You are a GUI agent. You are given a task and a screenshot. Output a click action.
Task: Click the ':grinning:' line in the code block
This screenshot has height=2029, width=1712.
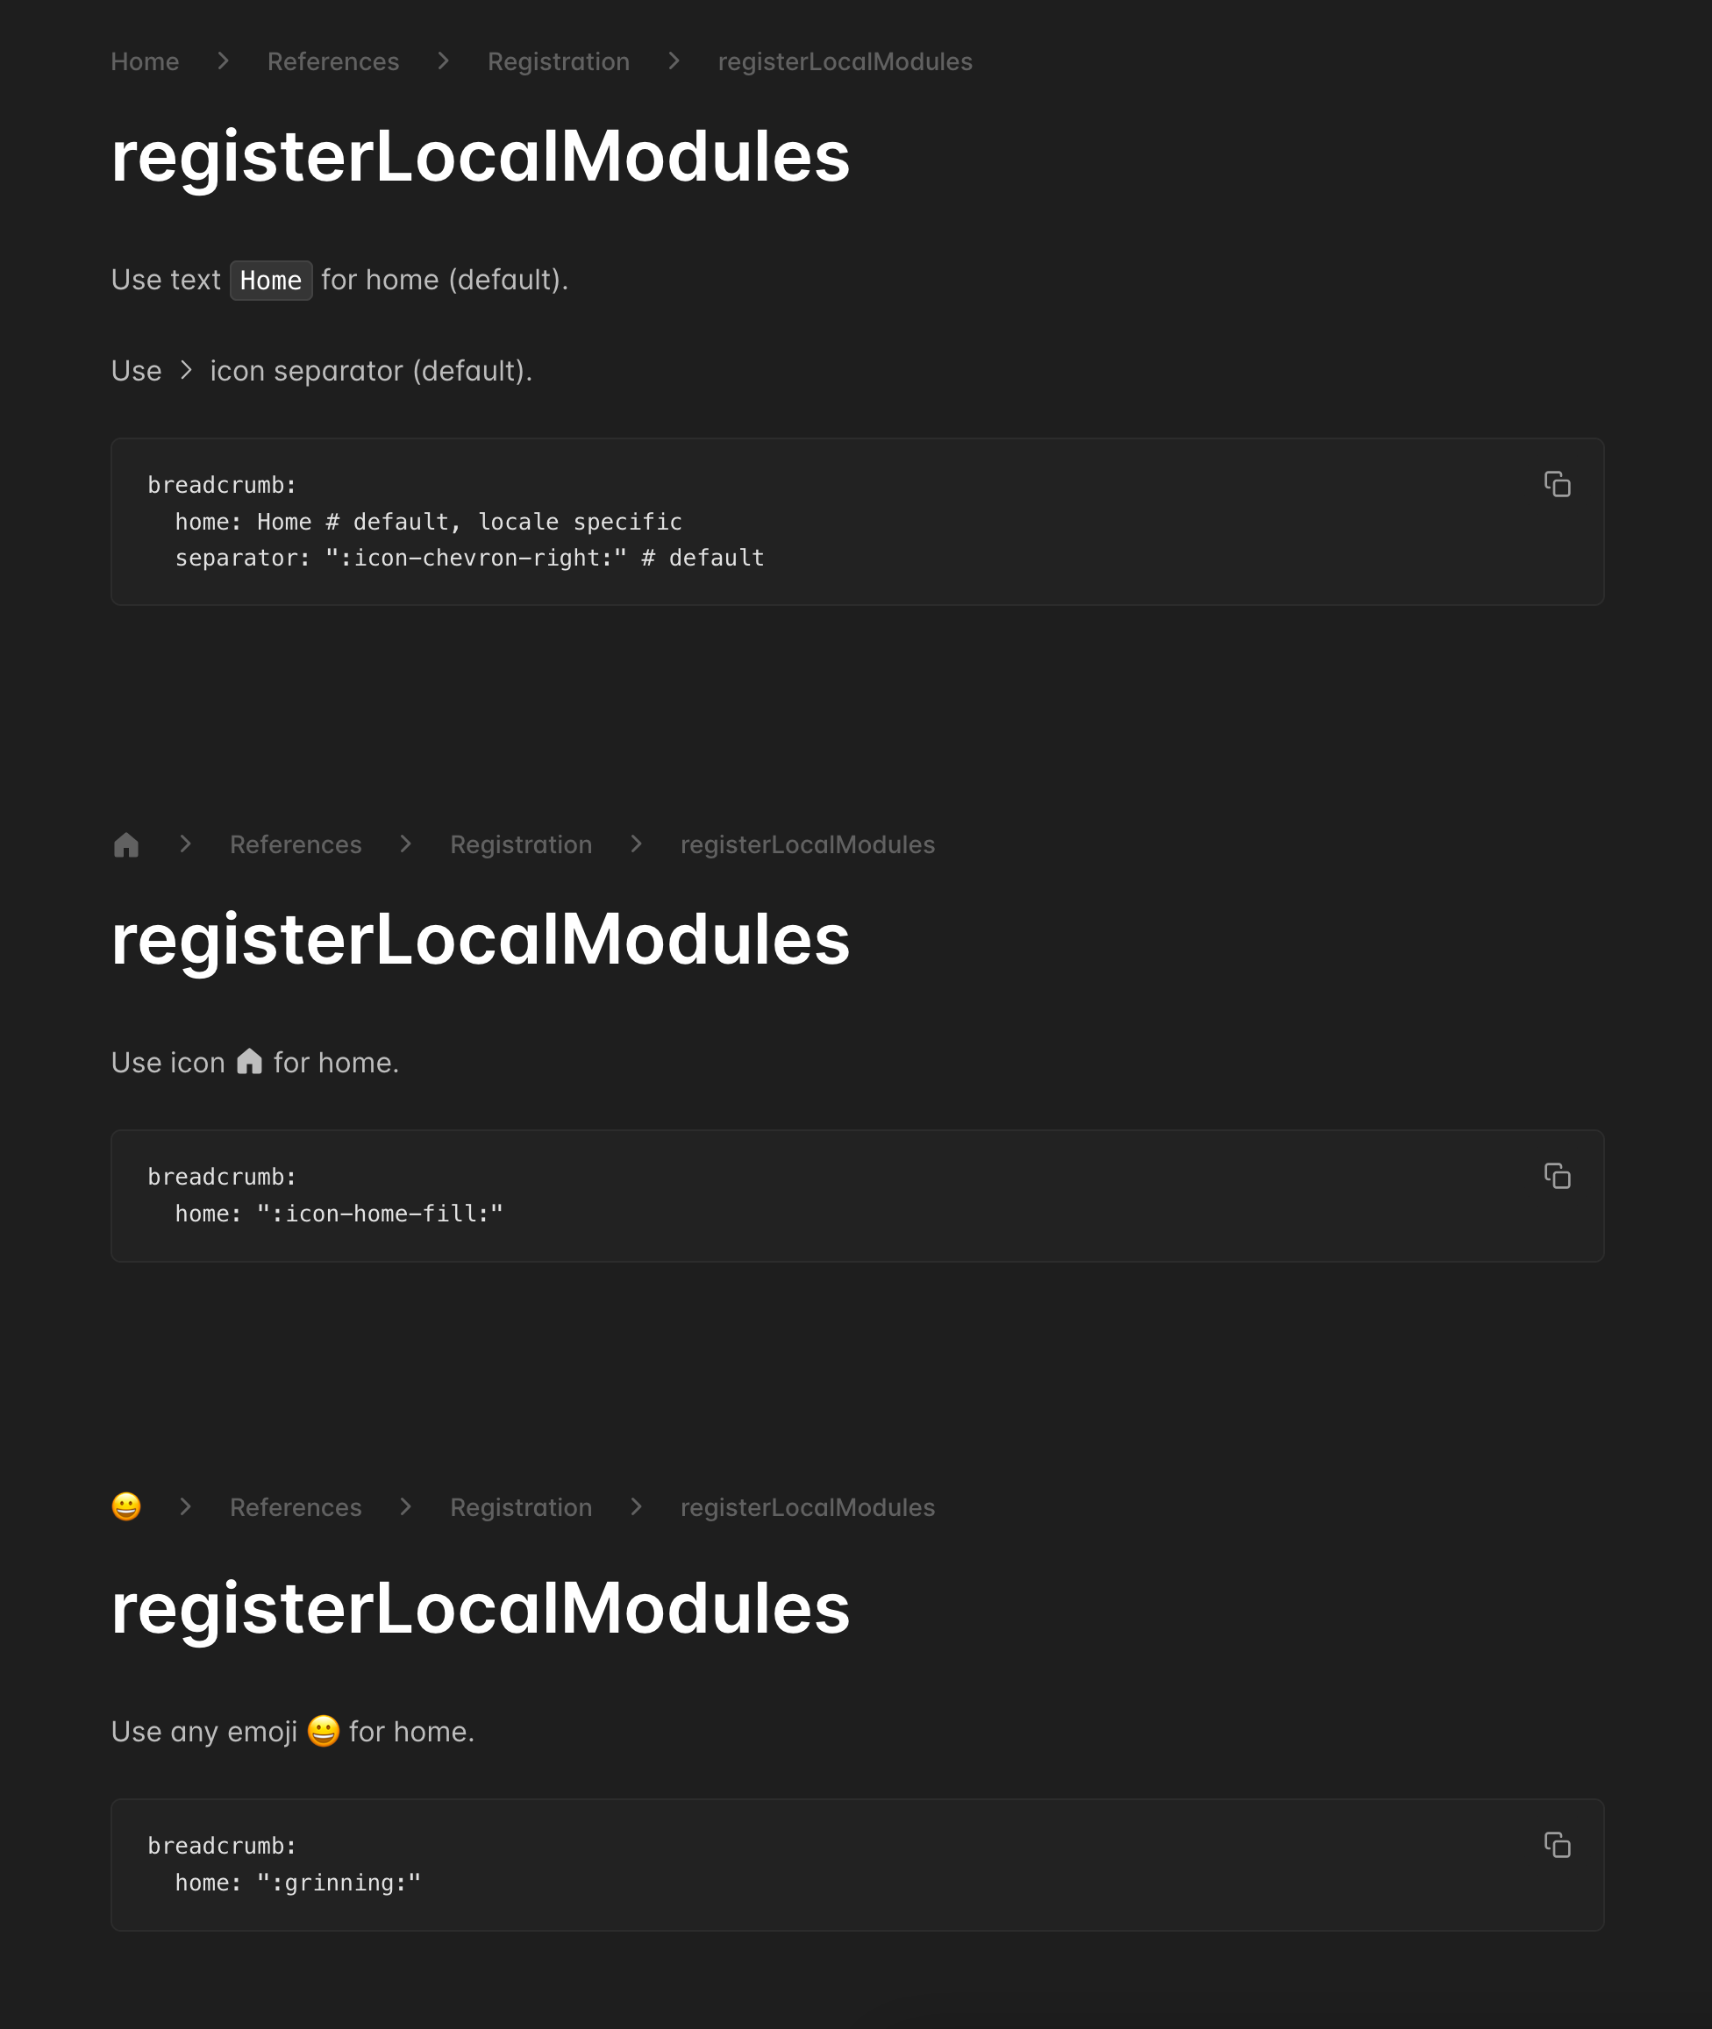click(298, 1883)
